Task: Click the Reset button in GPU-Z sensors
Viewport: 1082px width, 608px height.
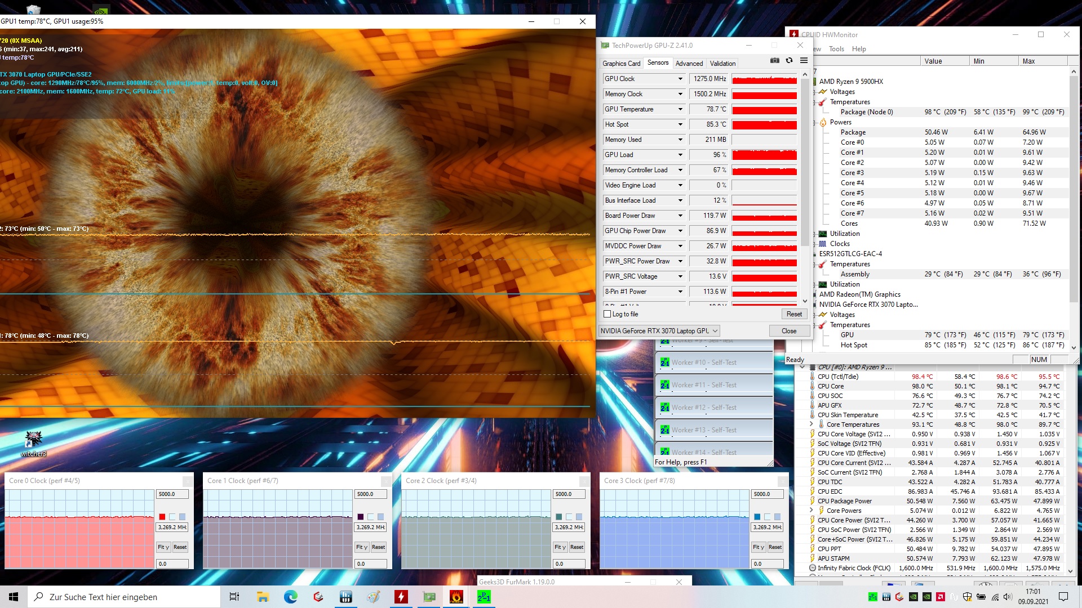Action: click(794, 314)
